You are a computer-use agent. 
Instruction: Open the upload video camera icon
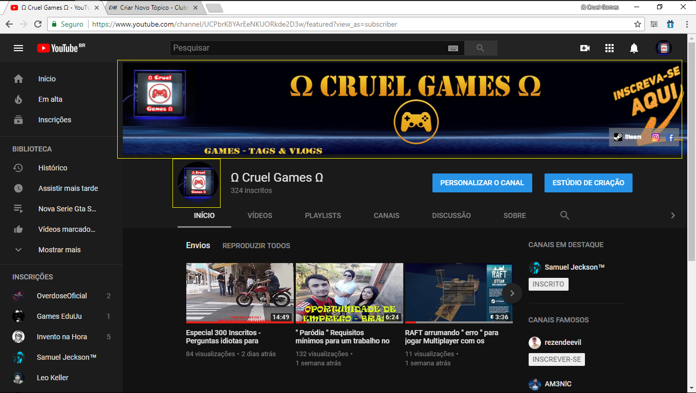pos(584,48)
